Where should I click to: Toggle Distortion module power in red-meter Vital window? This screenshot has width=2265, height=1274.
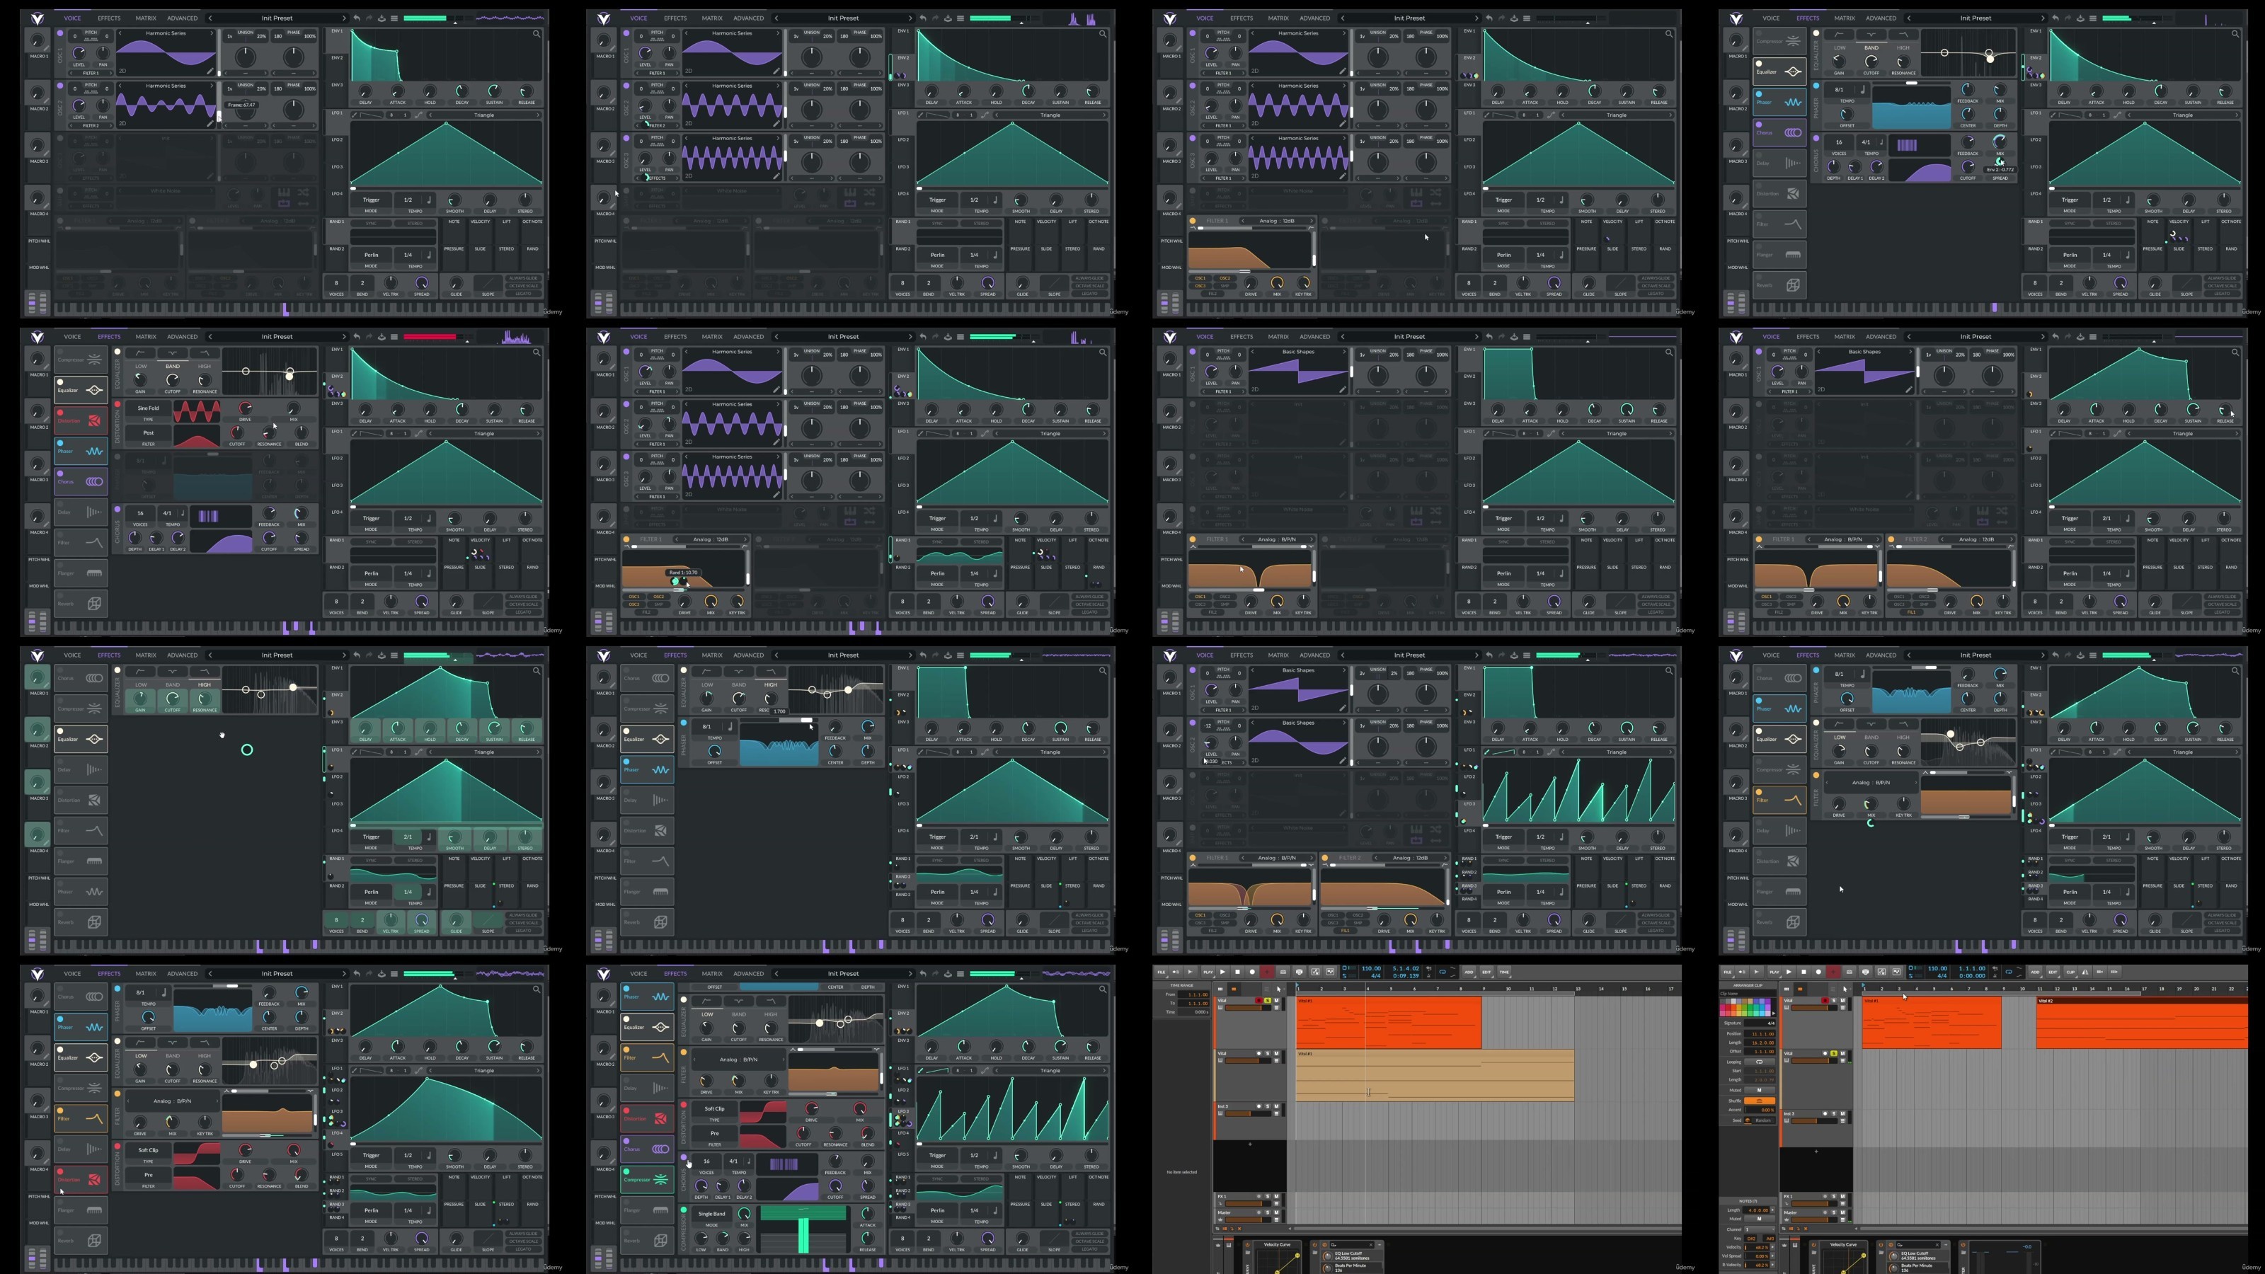tap(117, 404)
